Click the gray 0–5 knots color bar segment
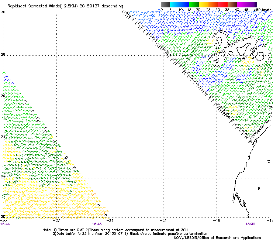 [165, 4]
